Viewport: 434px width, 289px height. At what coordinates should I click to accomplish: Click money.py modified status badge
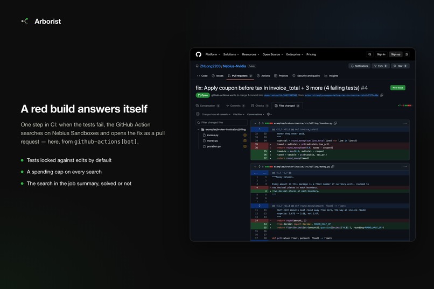(244, 141)
